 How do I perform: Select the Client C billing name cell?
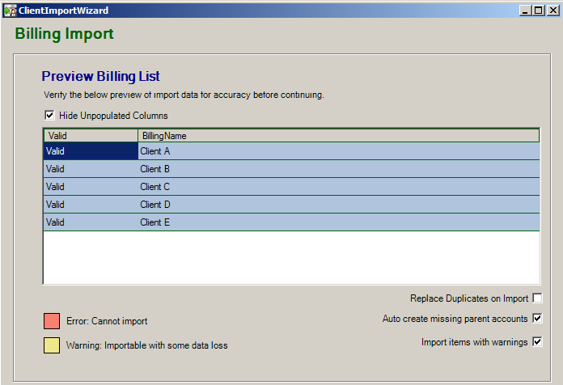pyautogui.click(x=339, y=187)
